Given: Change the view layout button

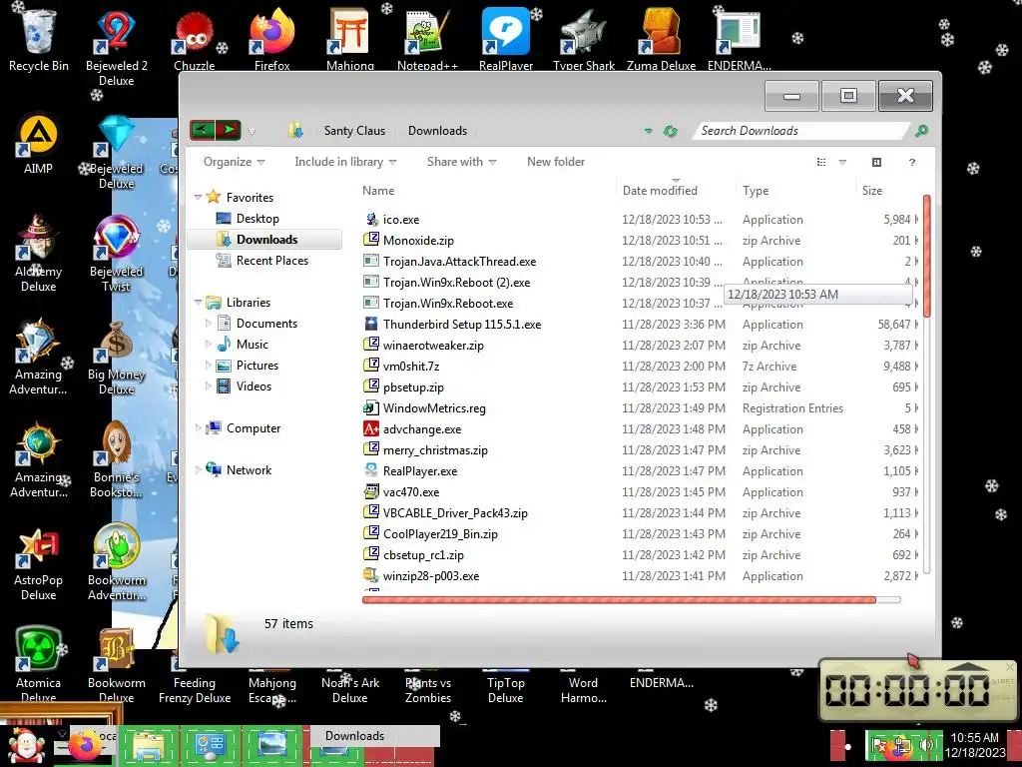Looking at the screenshot, I should click(821, 162).
